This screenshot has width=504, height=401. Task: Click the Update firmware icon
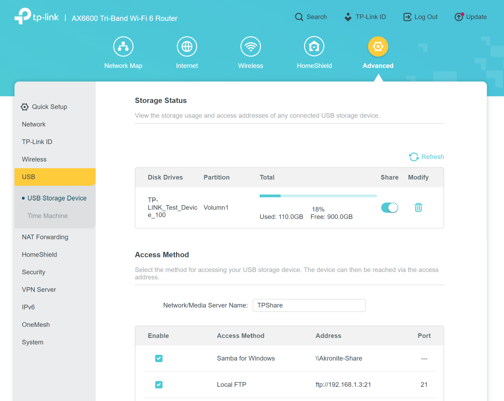(x=459, y=17)
